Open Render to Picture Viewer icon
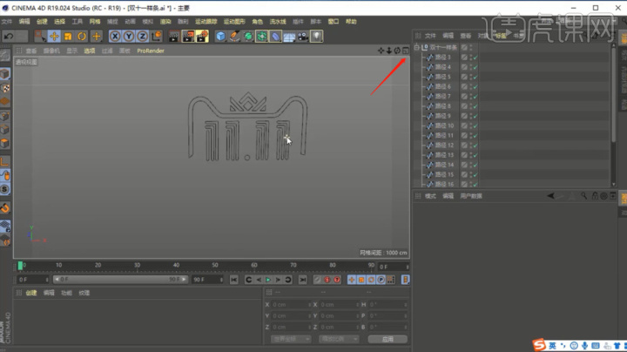 (x=188, y=37)
